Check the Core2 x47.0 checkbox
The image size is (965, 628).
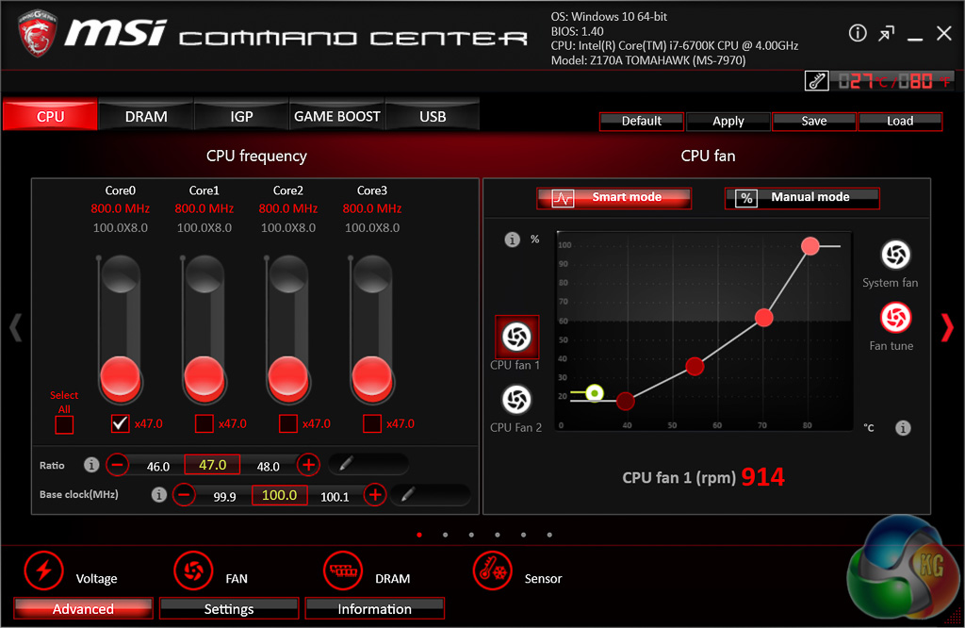288,423
